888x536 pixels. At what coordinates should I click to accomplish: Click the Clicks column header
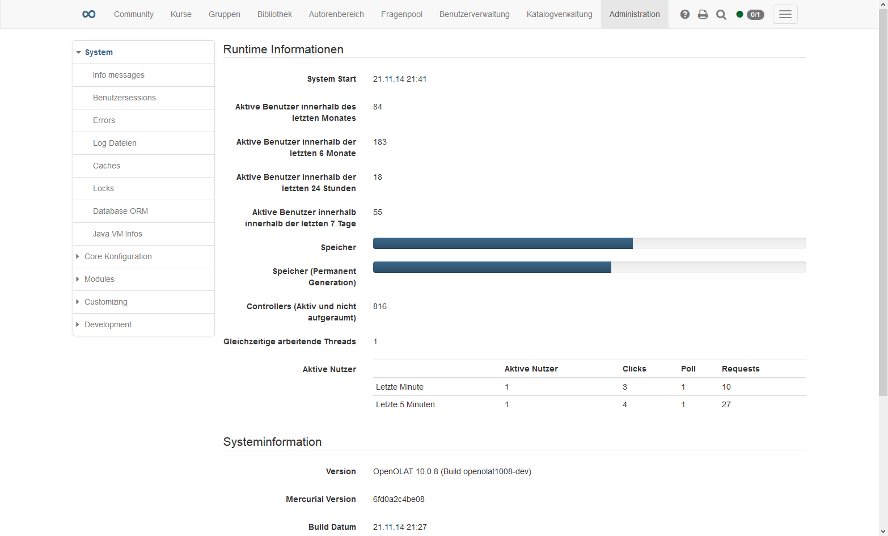[x=635, y=369]
